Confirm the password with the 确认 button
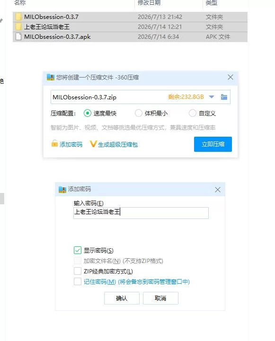 click(x=122, y=298)
